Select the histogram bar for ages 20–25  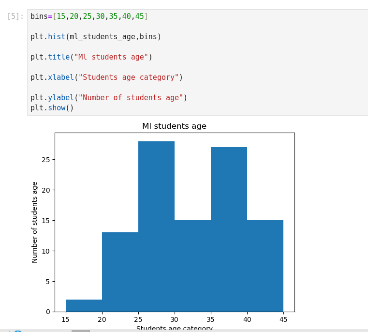[x=120, y=272]
